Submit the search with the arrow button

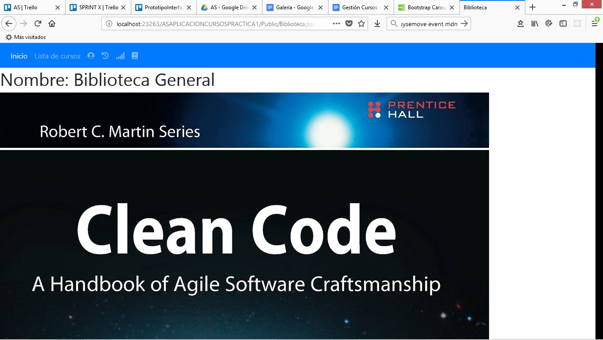(464, 24)
